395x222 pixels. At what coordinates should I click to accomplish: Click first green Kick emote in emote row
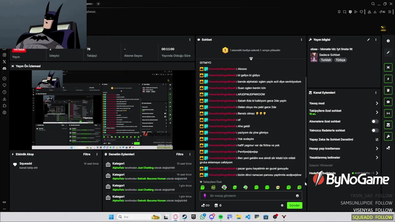click(202, 187)
